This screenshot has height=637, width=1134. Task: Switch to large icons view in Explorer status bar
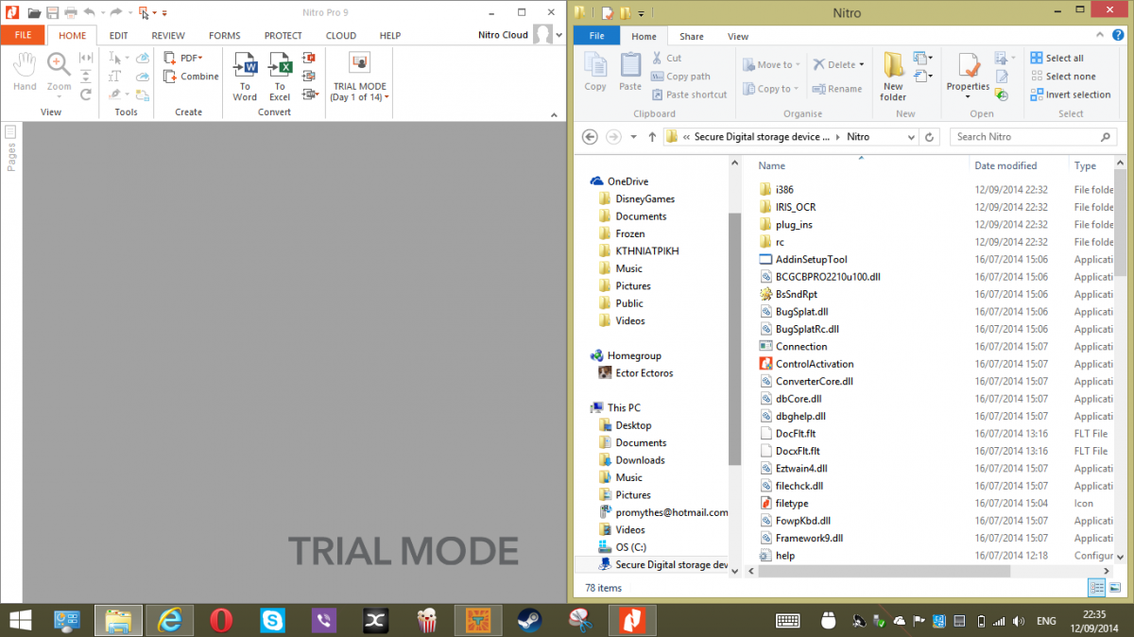click(1117, 588)
